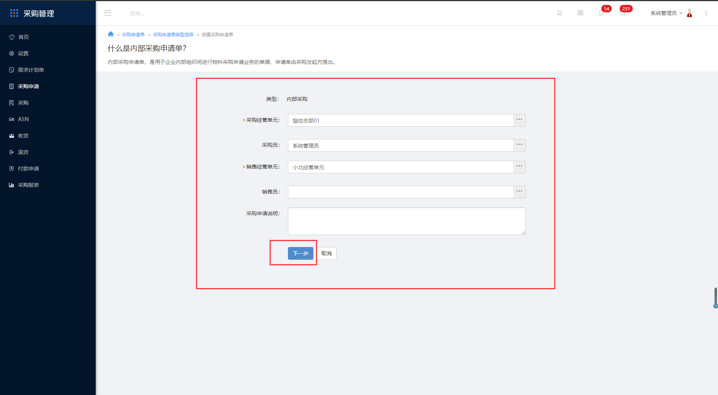The image size is (718, 395).
Task: Click the top search box
Action: (x=137, y=13)
